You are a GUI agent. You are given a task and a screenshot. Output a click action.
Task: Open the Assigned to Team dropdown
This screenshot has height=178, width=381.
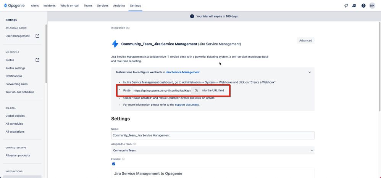pyautogui.click(x=213, y=150)
